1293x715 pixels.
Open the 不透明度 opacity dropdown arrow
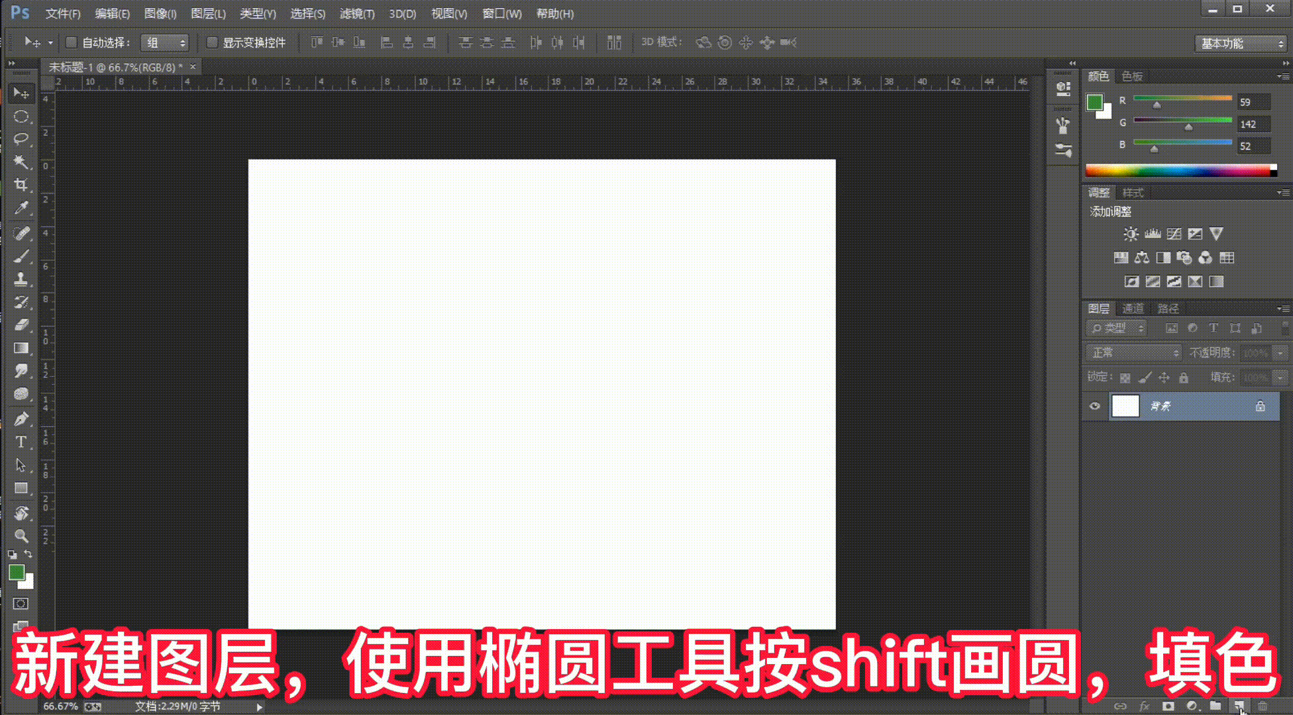[x=1280, y=353]
